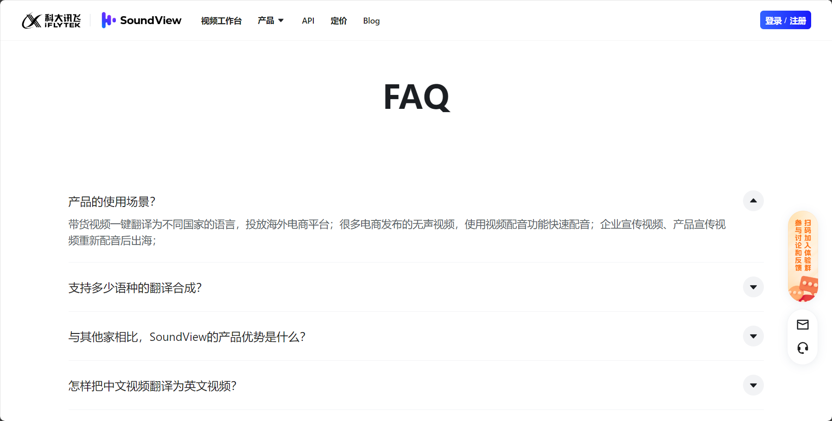This screenshot has height=421, width=832.
Task: Collapse the 产品的使用场景 answer arrow
Action: (753, 201)
